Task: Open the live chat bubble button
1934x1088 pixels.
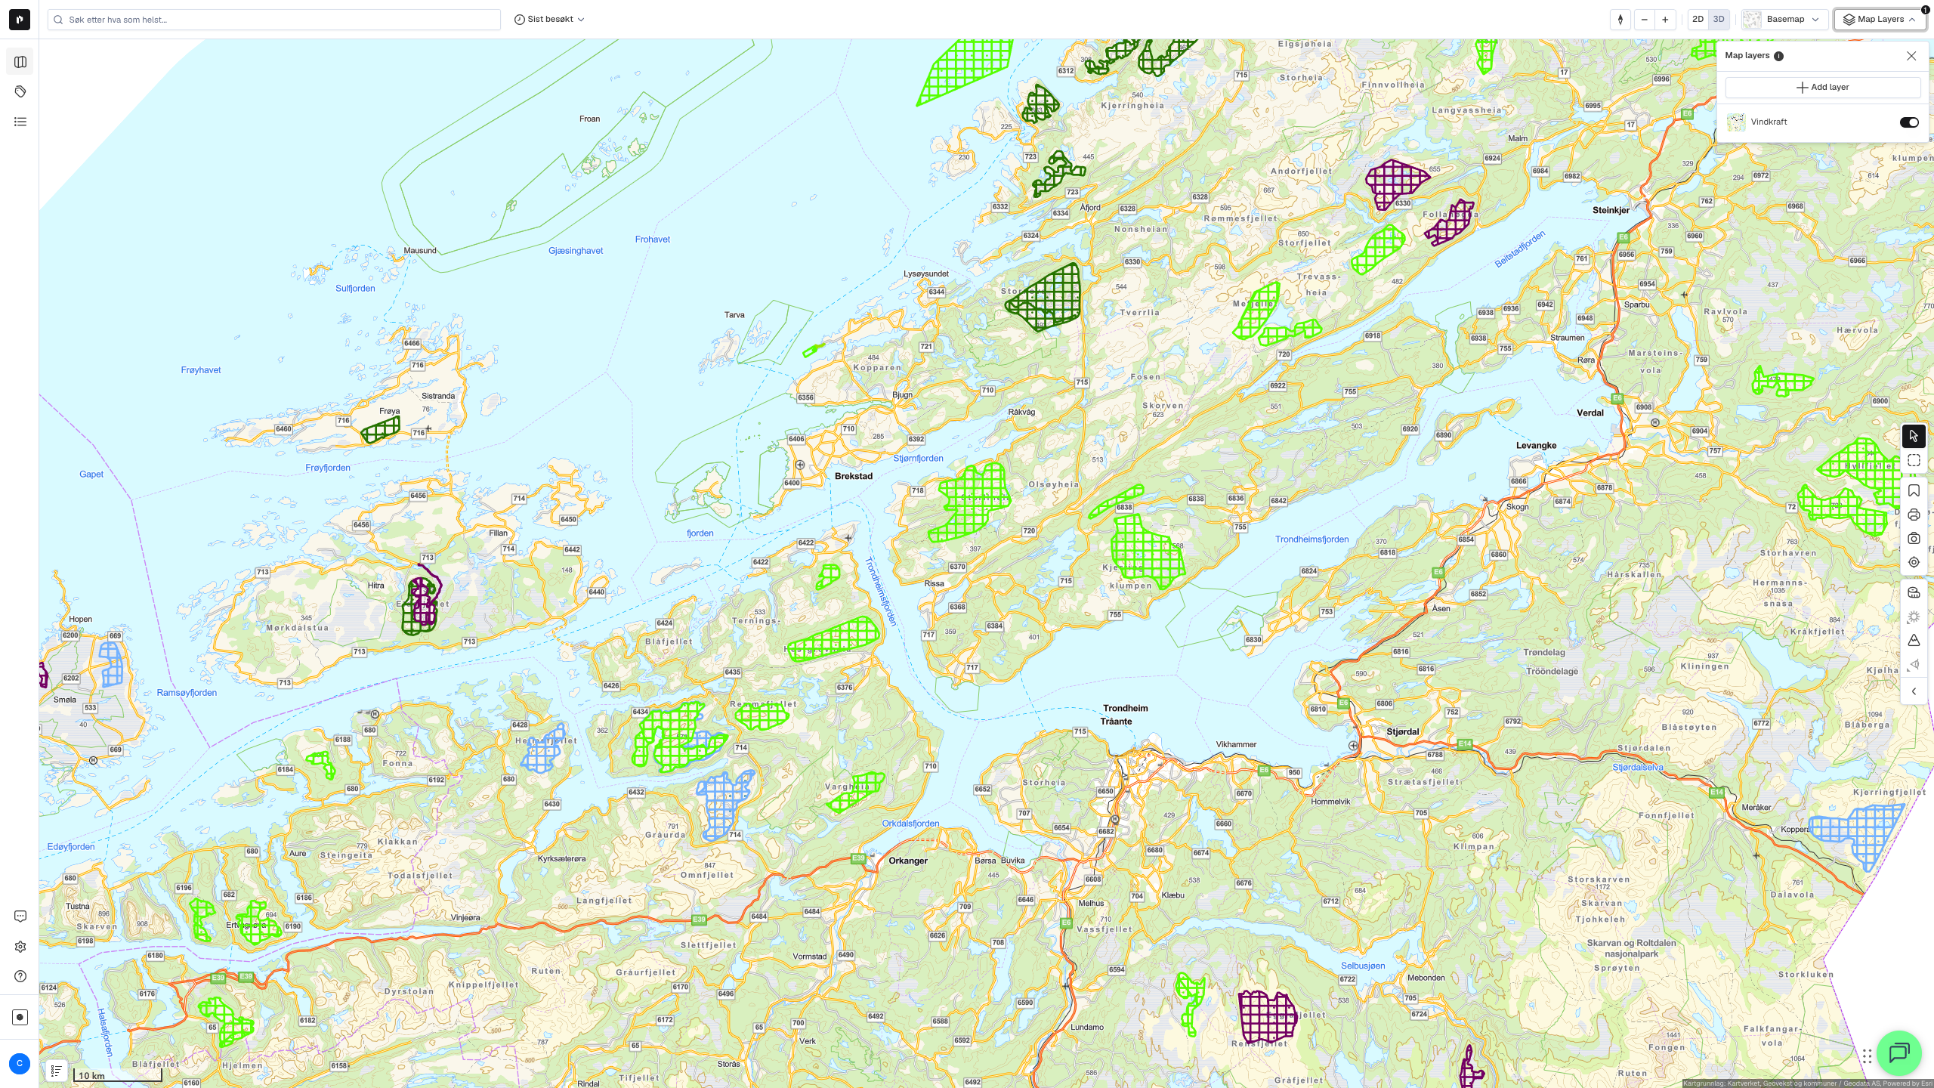Action: click(1899, 1052)
